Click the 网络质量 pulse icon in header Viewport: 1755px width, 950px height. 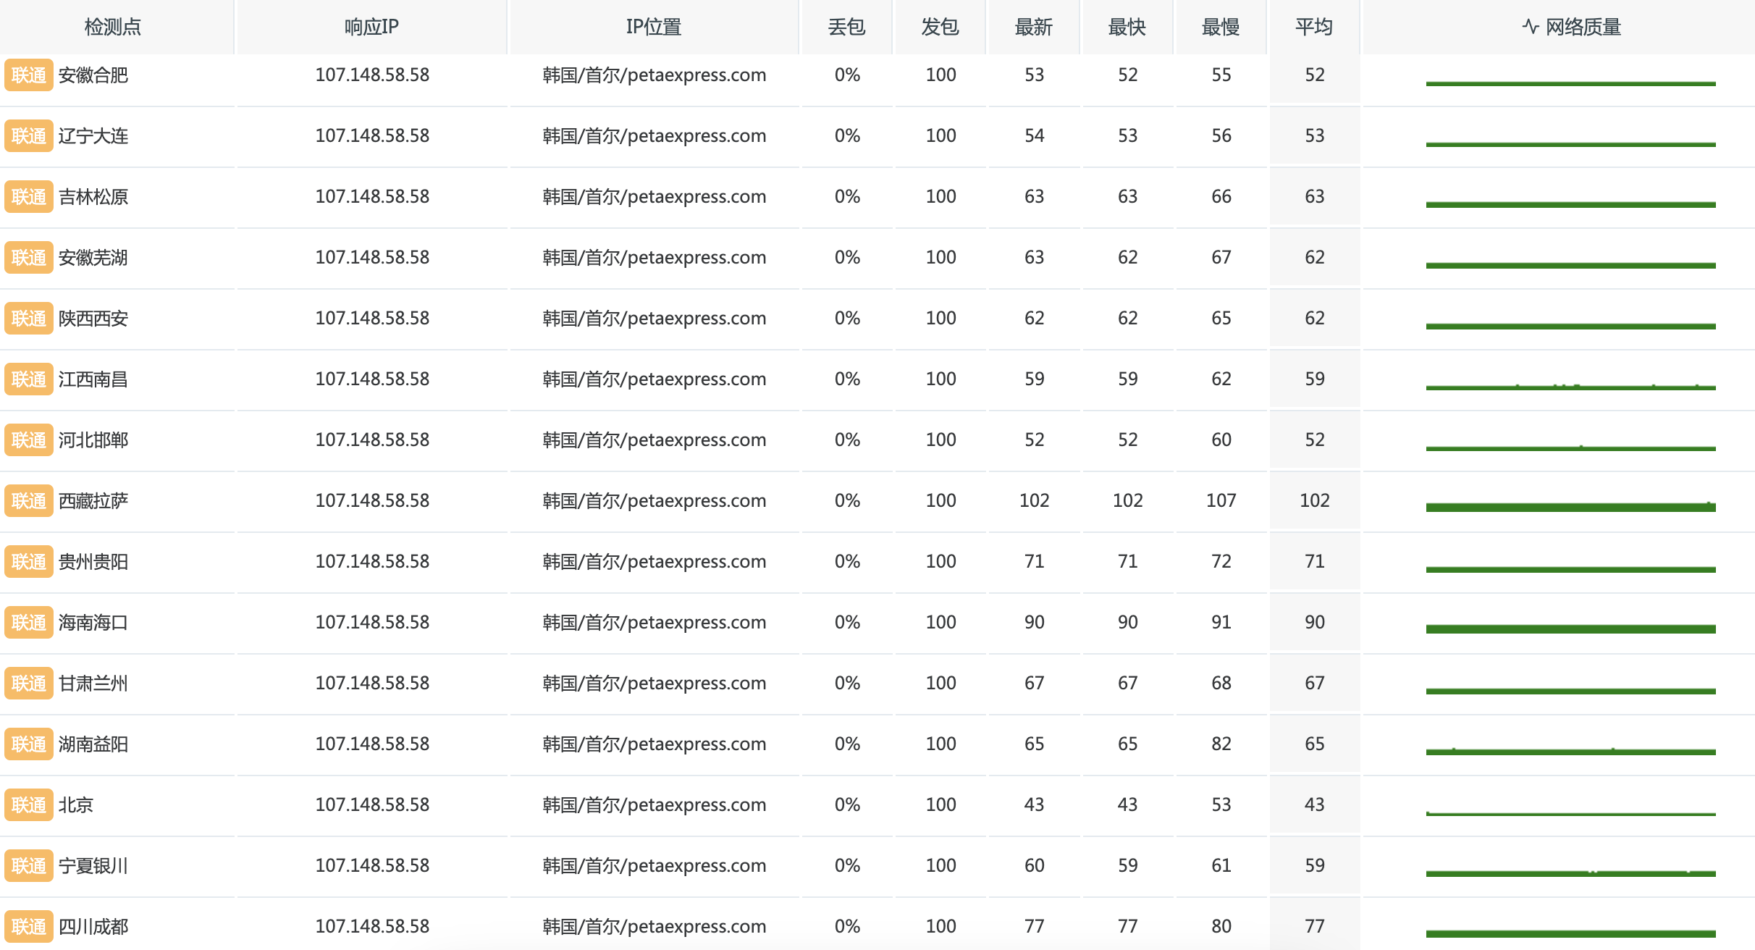pyautogui.click(x=1530, y=27)
